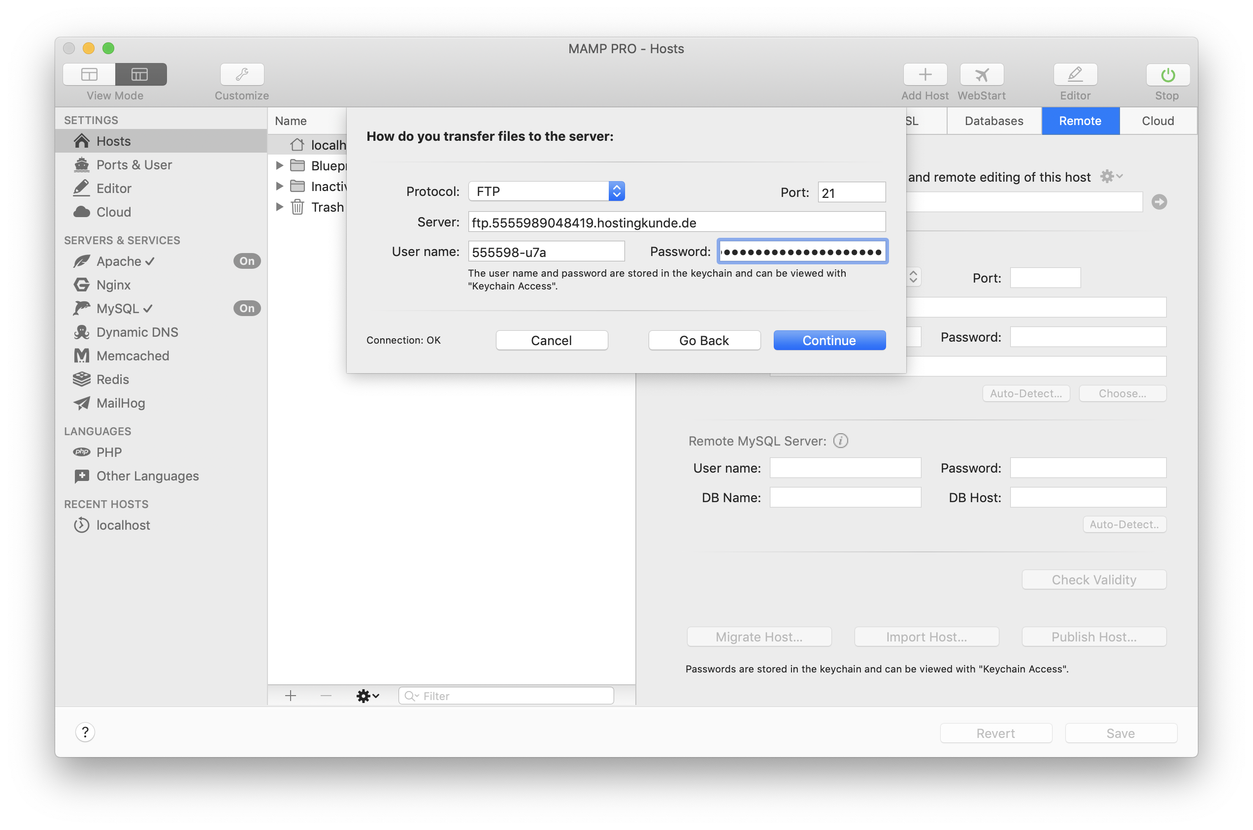Open the MailHog service settings
The image size is (1253, 830).
pyautogui.click(x=120, y=403)
